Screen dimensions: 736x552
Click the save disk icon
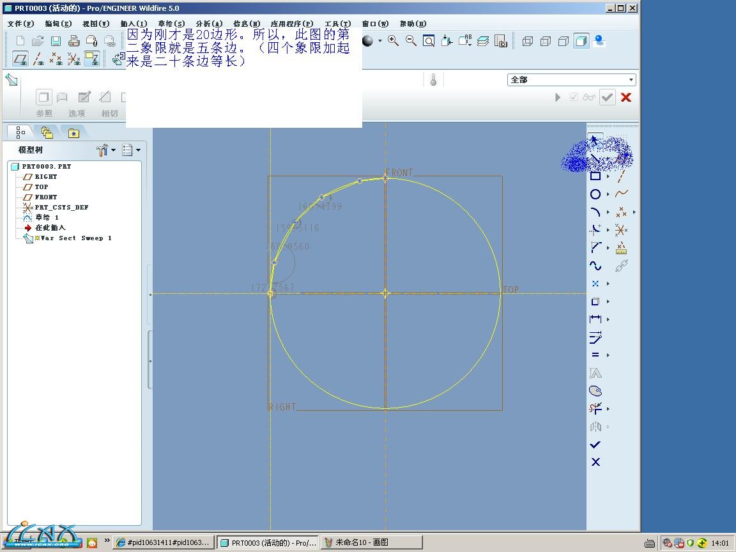click(x=56, y=41)
